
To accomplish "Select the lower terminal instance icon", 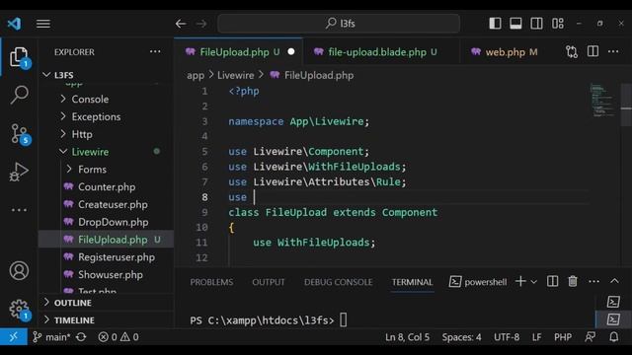I will (613, 319).
